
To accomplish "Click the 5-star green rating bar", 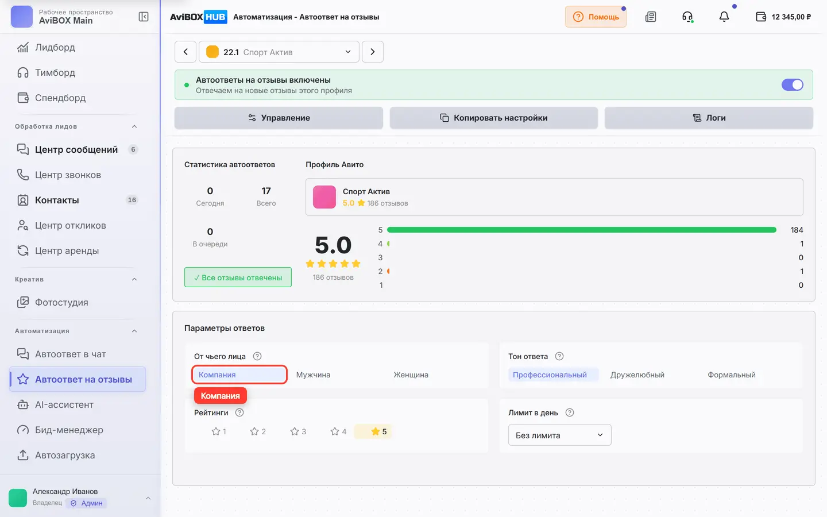I will (x=582, y=230).
